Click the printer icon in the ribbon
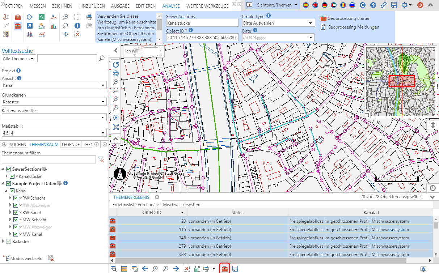439x273 pixels. point(89,17)
